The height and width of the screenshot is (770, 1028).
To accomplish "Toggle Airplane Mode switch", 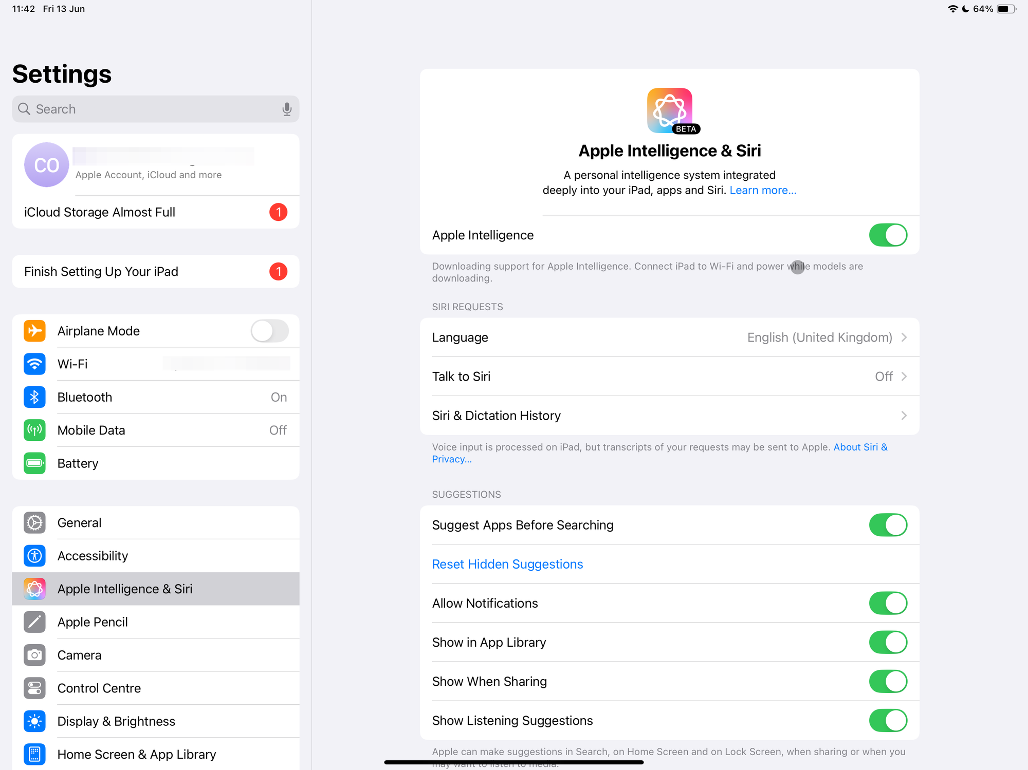I will tap(269, 331).
